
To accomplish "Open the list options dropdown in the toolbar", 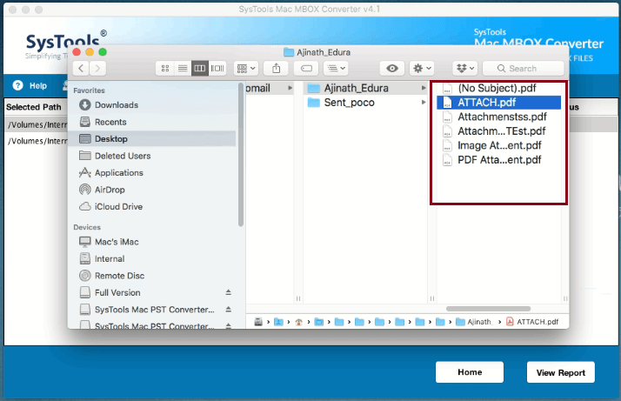I will click(336, 69).
